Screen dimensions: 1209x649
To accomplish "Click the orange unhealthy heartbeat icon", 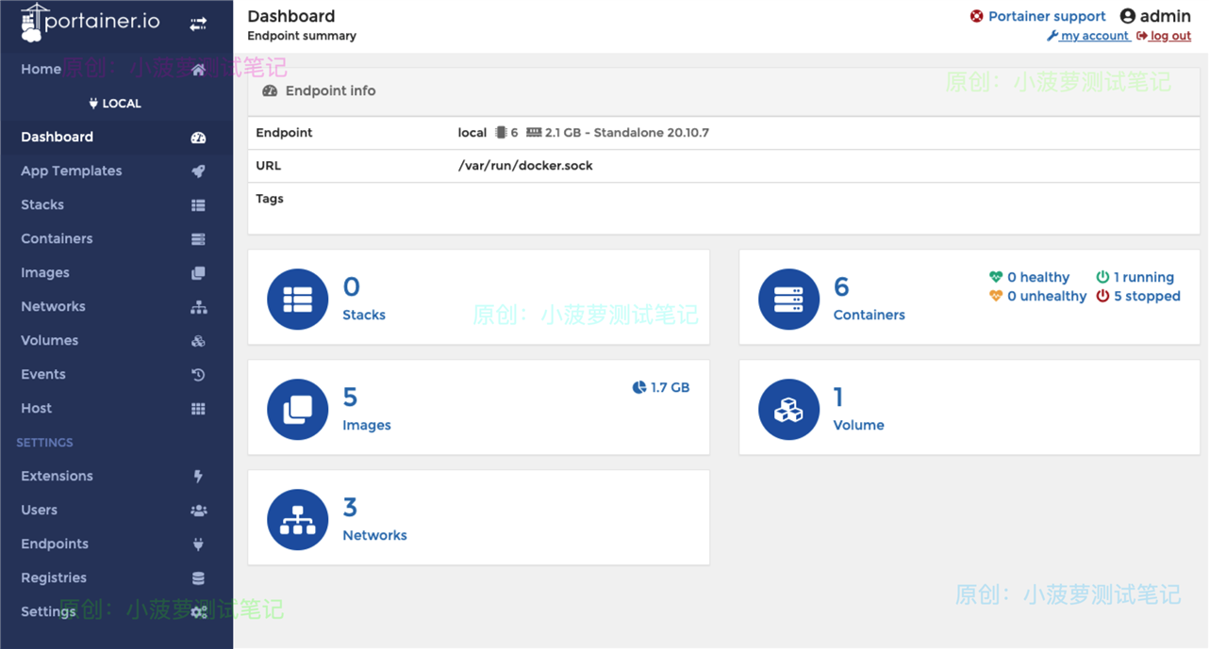I will pos(996,296).
